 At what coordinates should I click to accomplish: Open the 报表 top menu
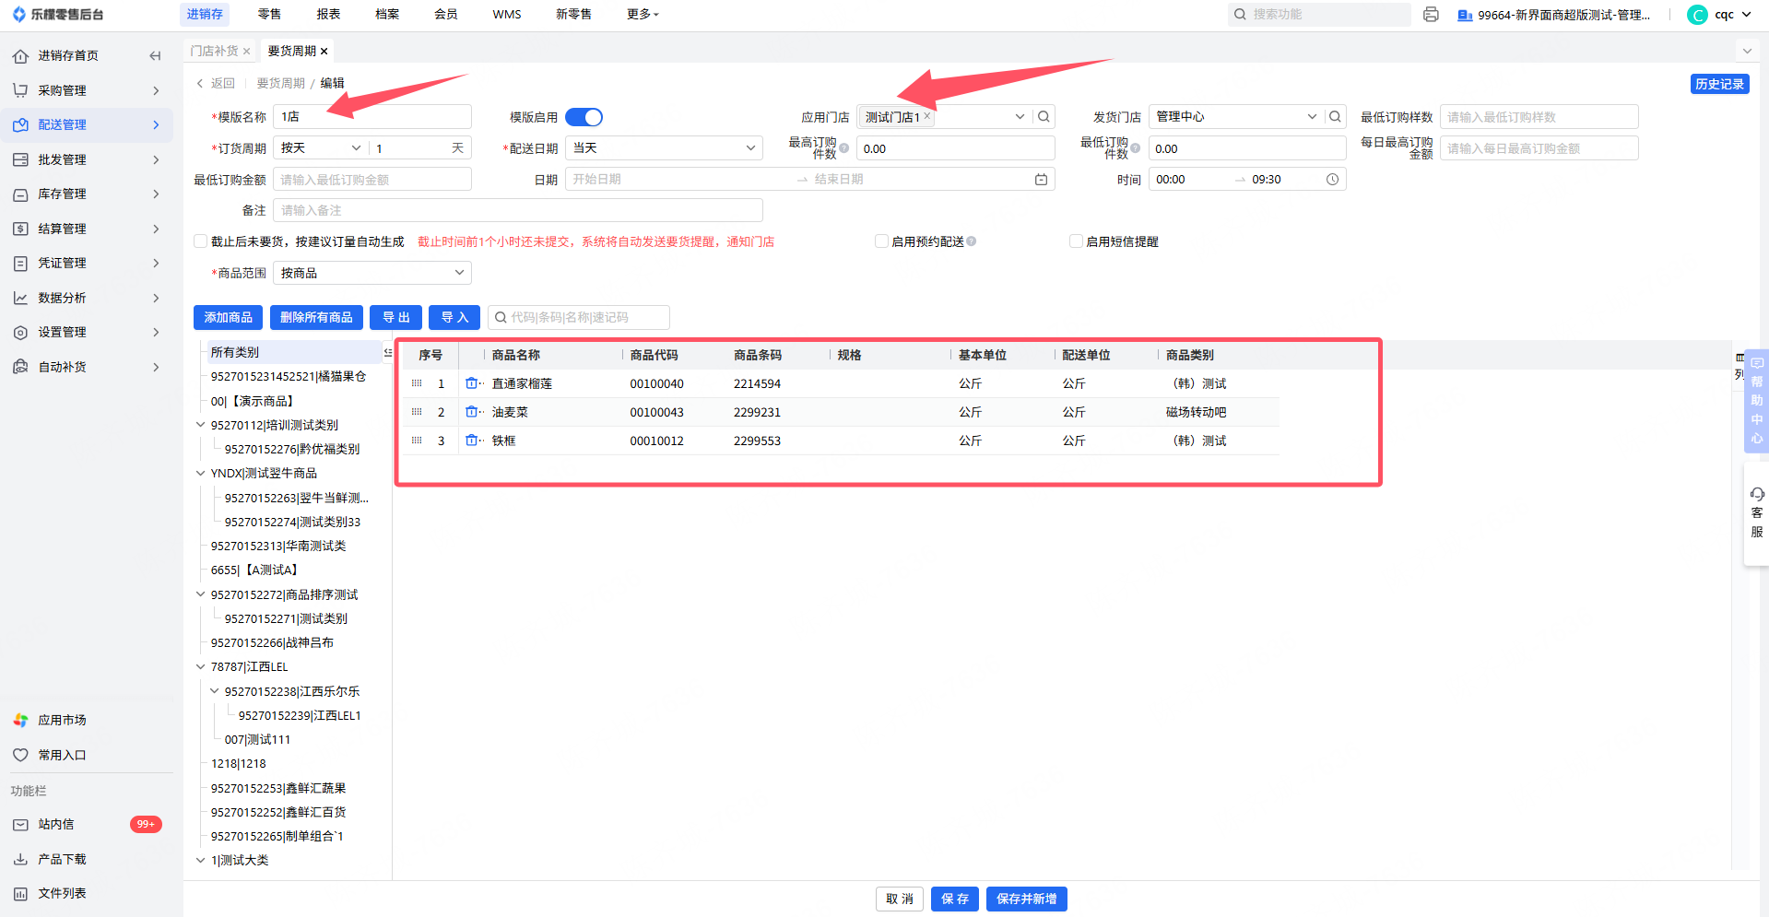(x=328, y=15)
